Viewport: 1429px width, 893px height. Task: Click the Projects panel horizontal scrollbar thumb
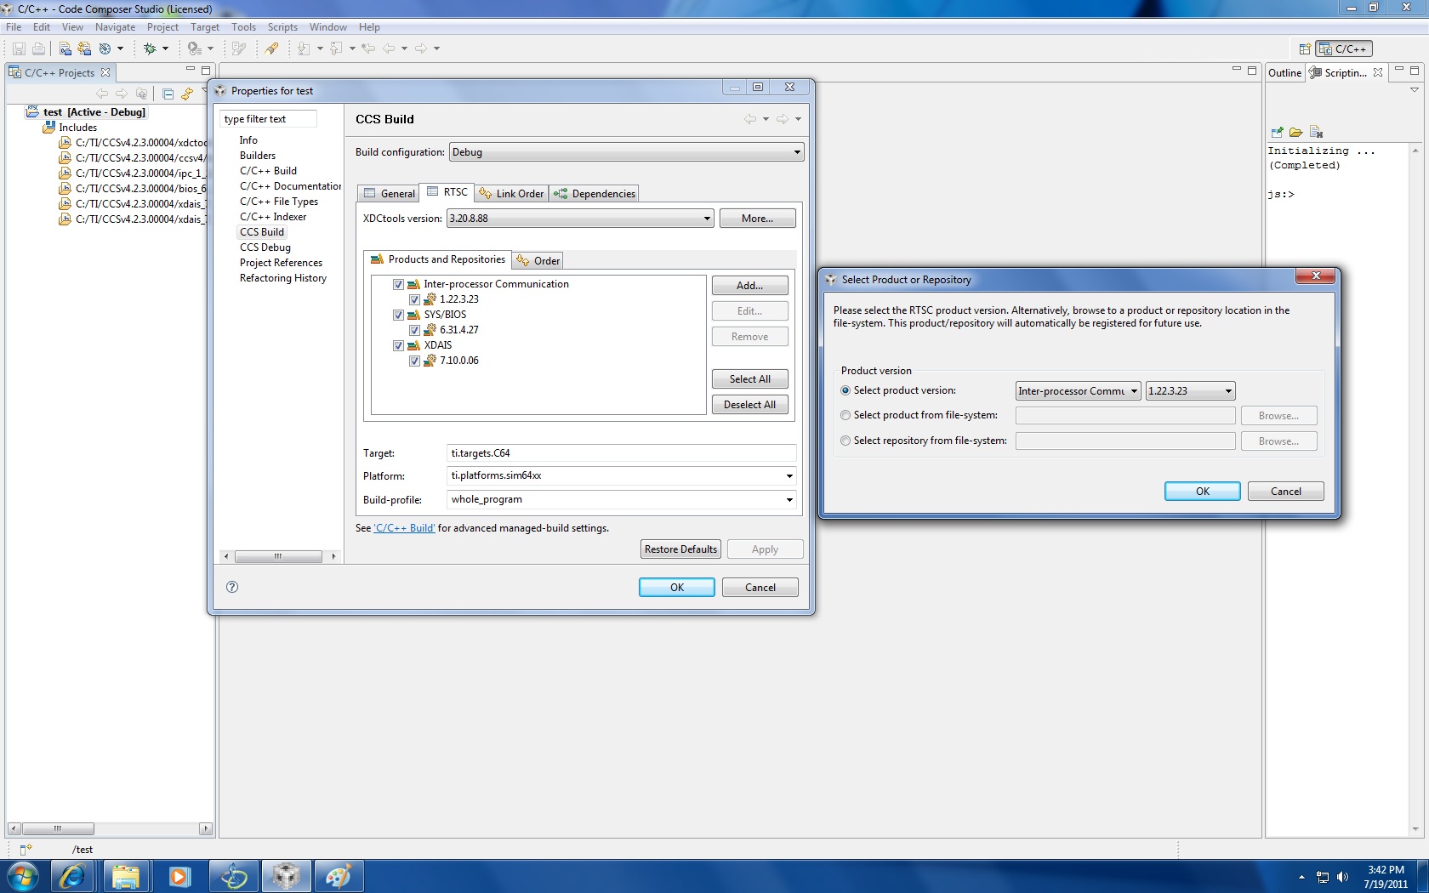click(58, 828)
